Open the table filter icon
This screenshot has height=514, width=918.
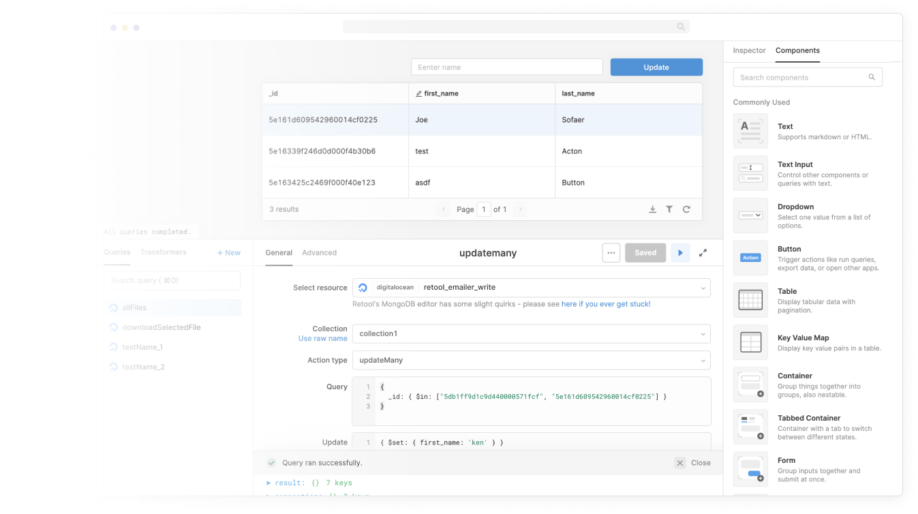(669, 209)
